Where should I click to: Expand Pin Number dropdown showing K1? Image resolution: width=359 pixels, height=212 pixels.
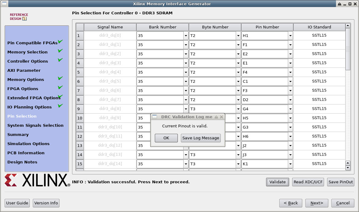(x=290, y=164)
